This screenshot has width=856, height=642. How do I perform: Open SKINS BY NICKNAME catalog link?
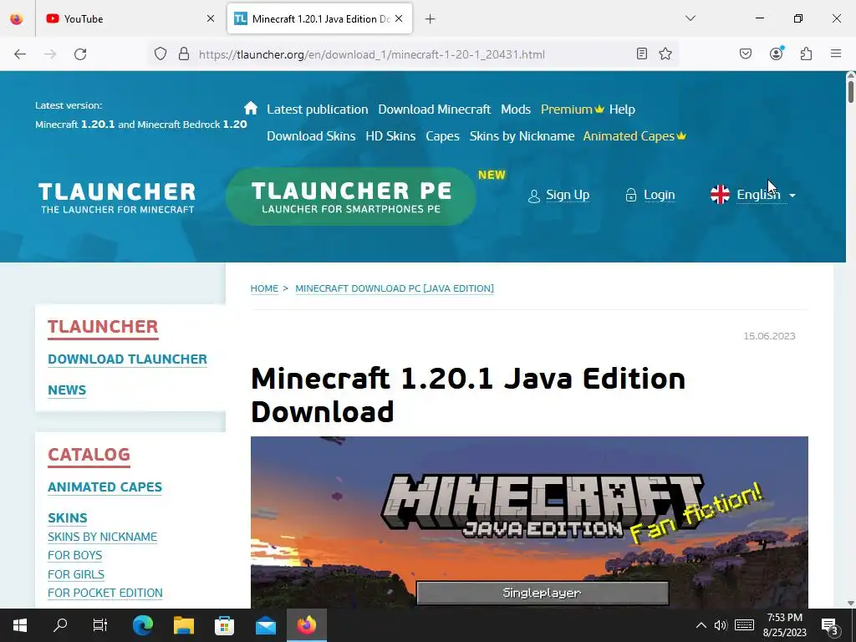pos(103,537)
